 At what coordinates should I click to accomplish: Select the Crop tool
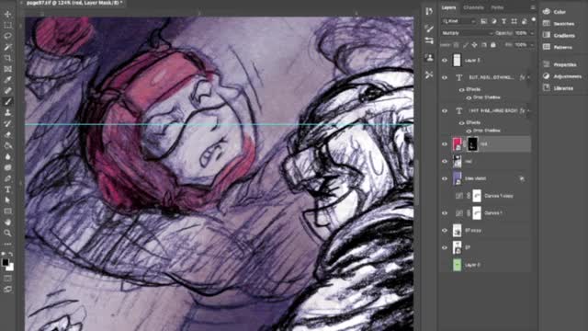[7, 58]
